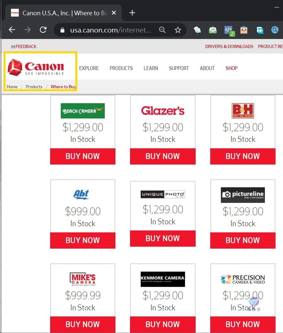This screenshot has height=333, width=283.
Task: Click the Pictureline retailer logo
Action: click(243, 195)
